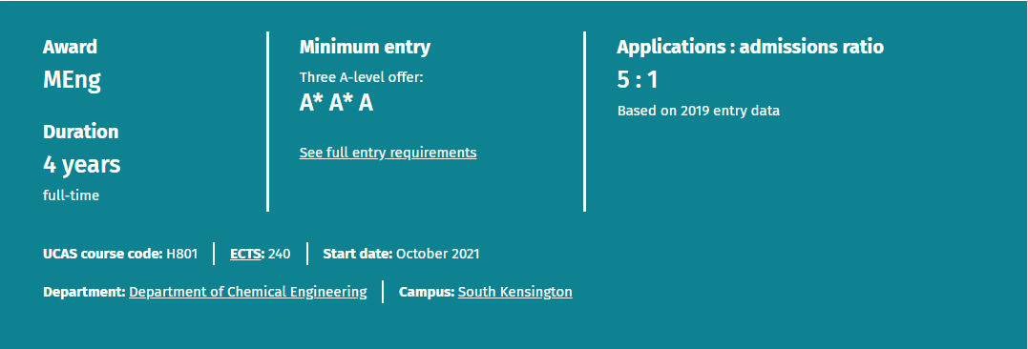Click the Start date October 2021 text

coord(401,254)
